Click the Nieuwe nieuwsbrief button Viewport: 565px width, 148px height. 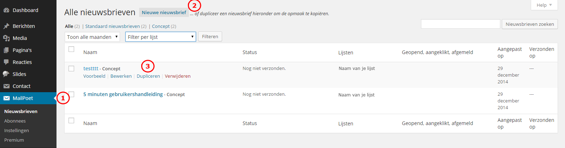pos(164,12)
